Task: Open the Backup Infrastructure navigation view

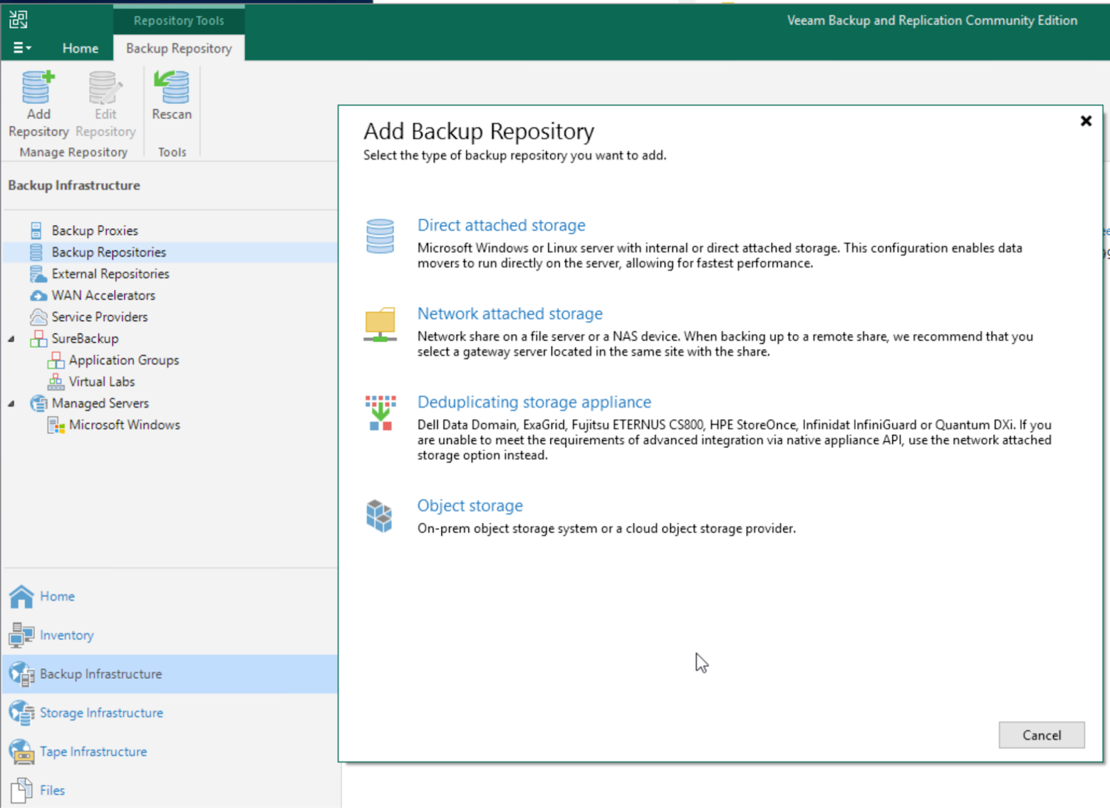Action: (x=101, y=674)
